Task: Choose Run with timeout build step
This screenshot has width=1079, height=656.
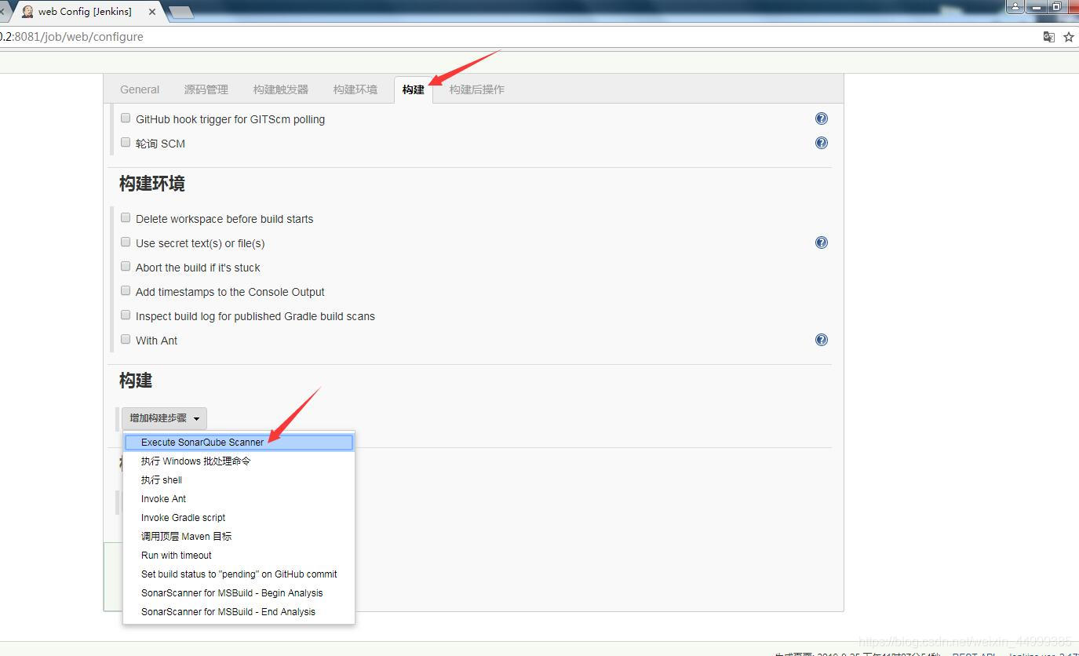Action: [239, 556]
